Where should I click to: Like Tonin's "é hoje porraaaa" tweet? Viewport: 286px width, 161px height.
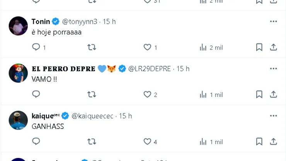pyautogui.click(x=147, y=47)
